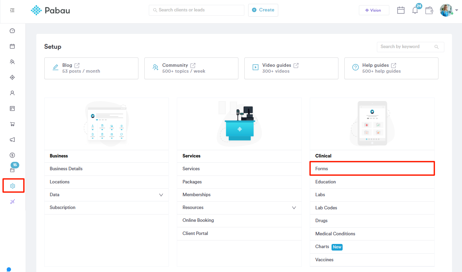Click the Create button in the top bar
462x272 pixels.
click(263, 10)
